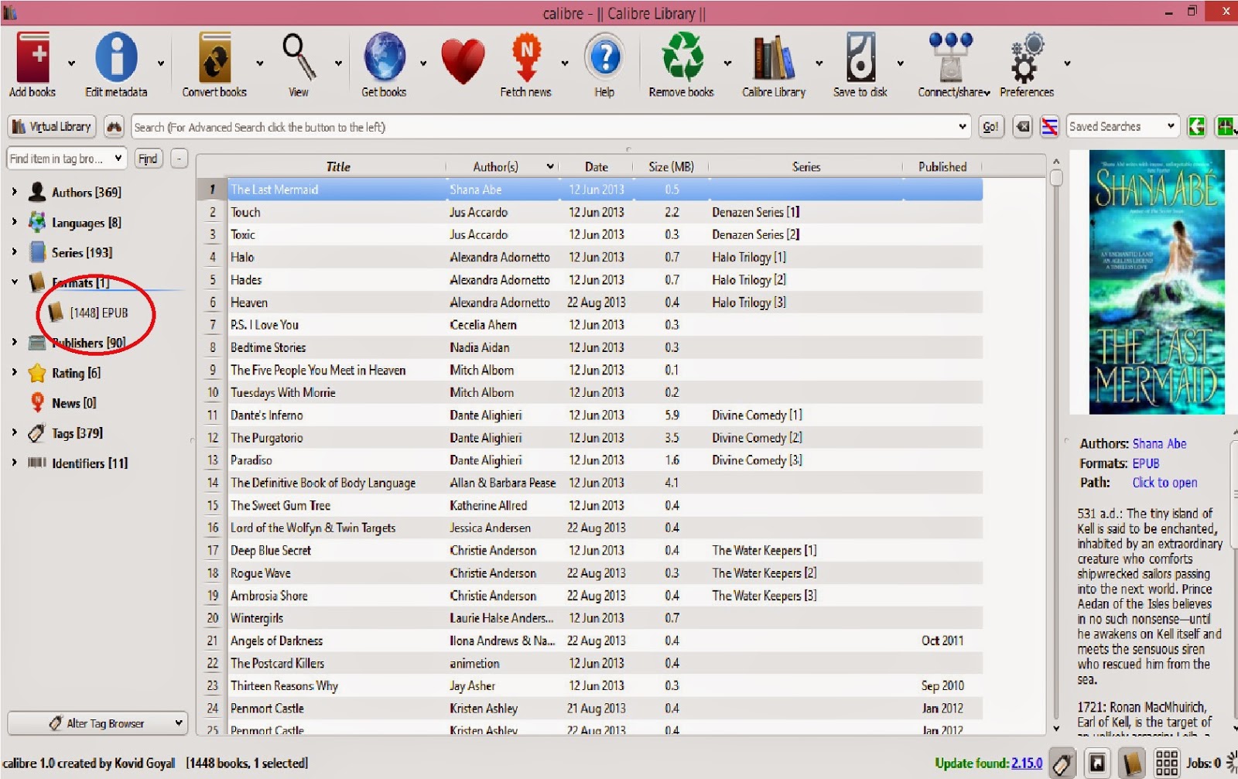Click the Go! search button
This screenshot has width=1238, height=779.
click(990, 127)
